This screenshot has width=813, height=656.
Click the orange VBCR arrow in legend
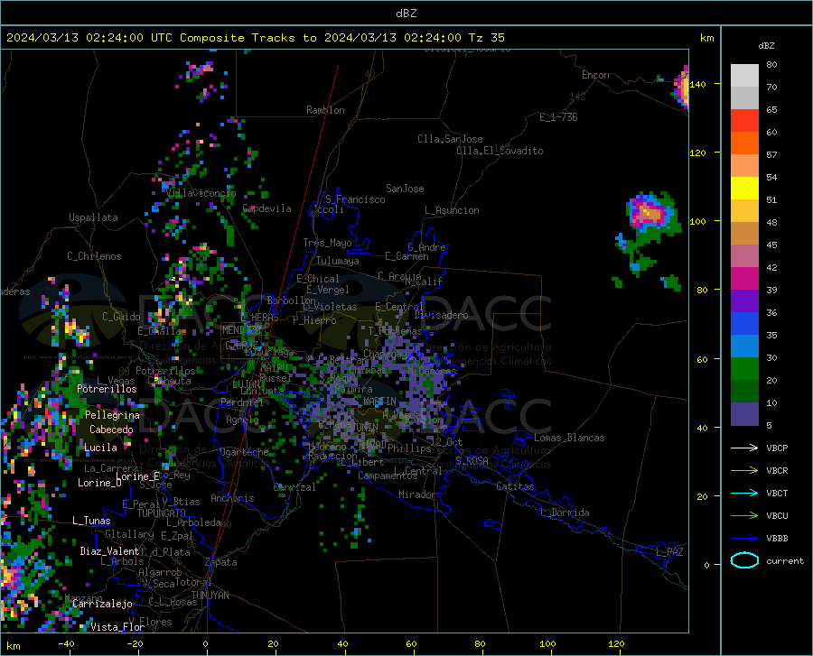[744, 470]
